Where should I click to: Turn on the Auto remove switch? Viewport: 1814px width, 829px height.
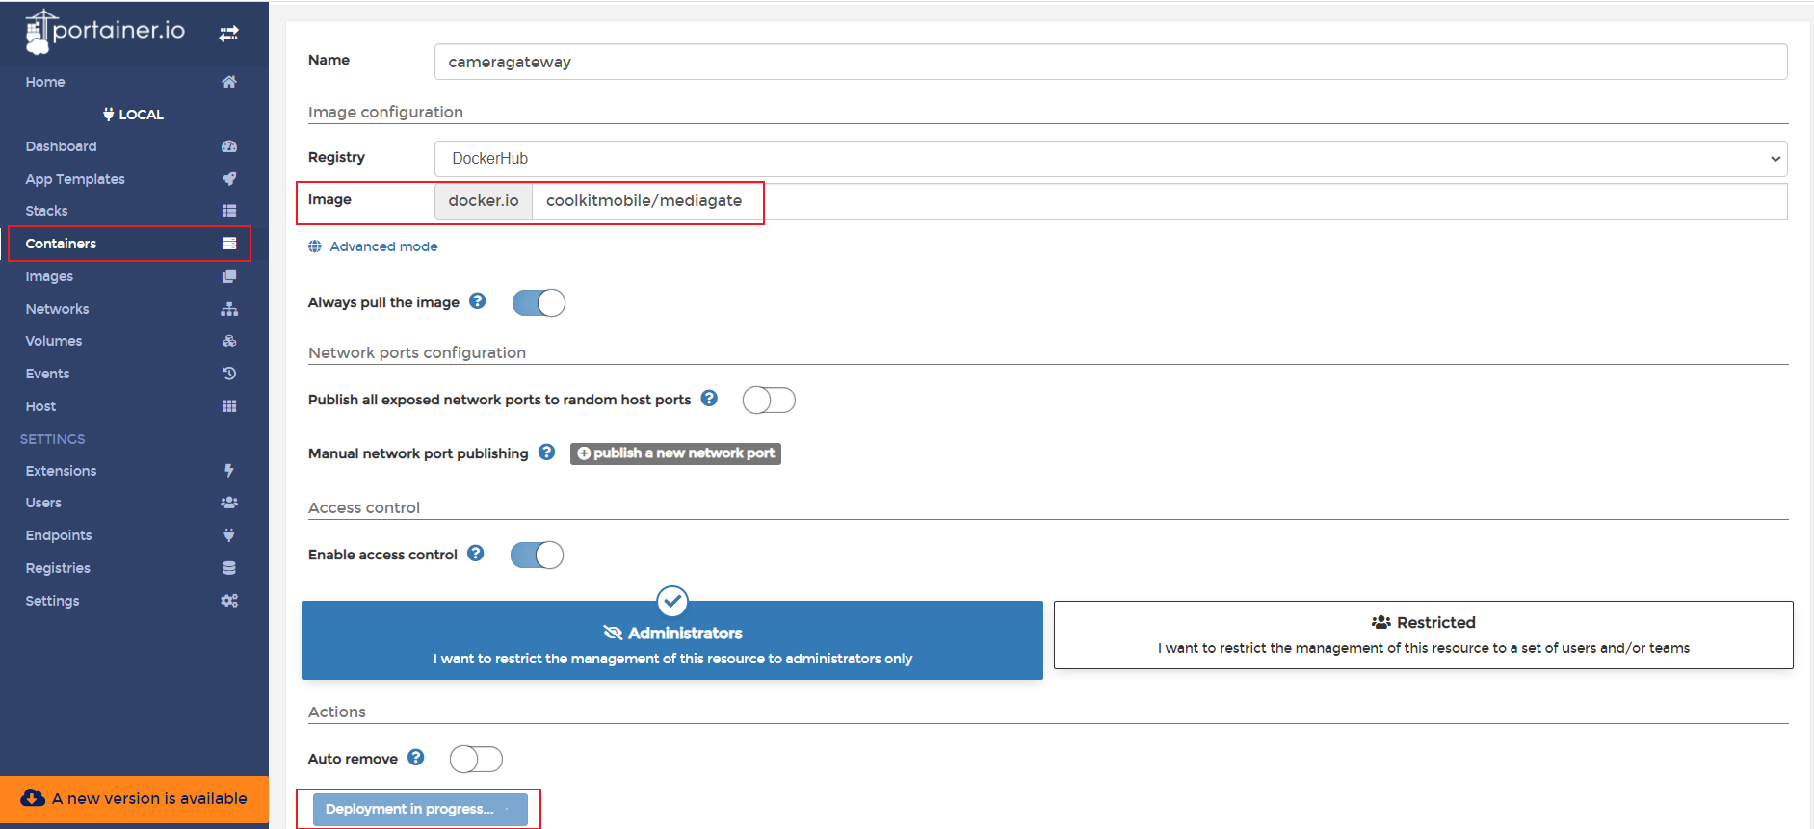tap(476, 759)
